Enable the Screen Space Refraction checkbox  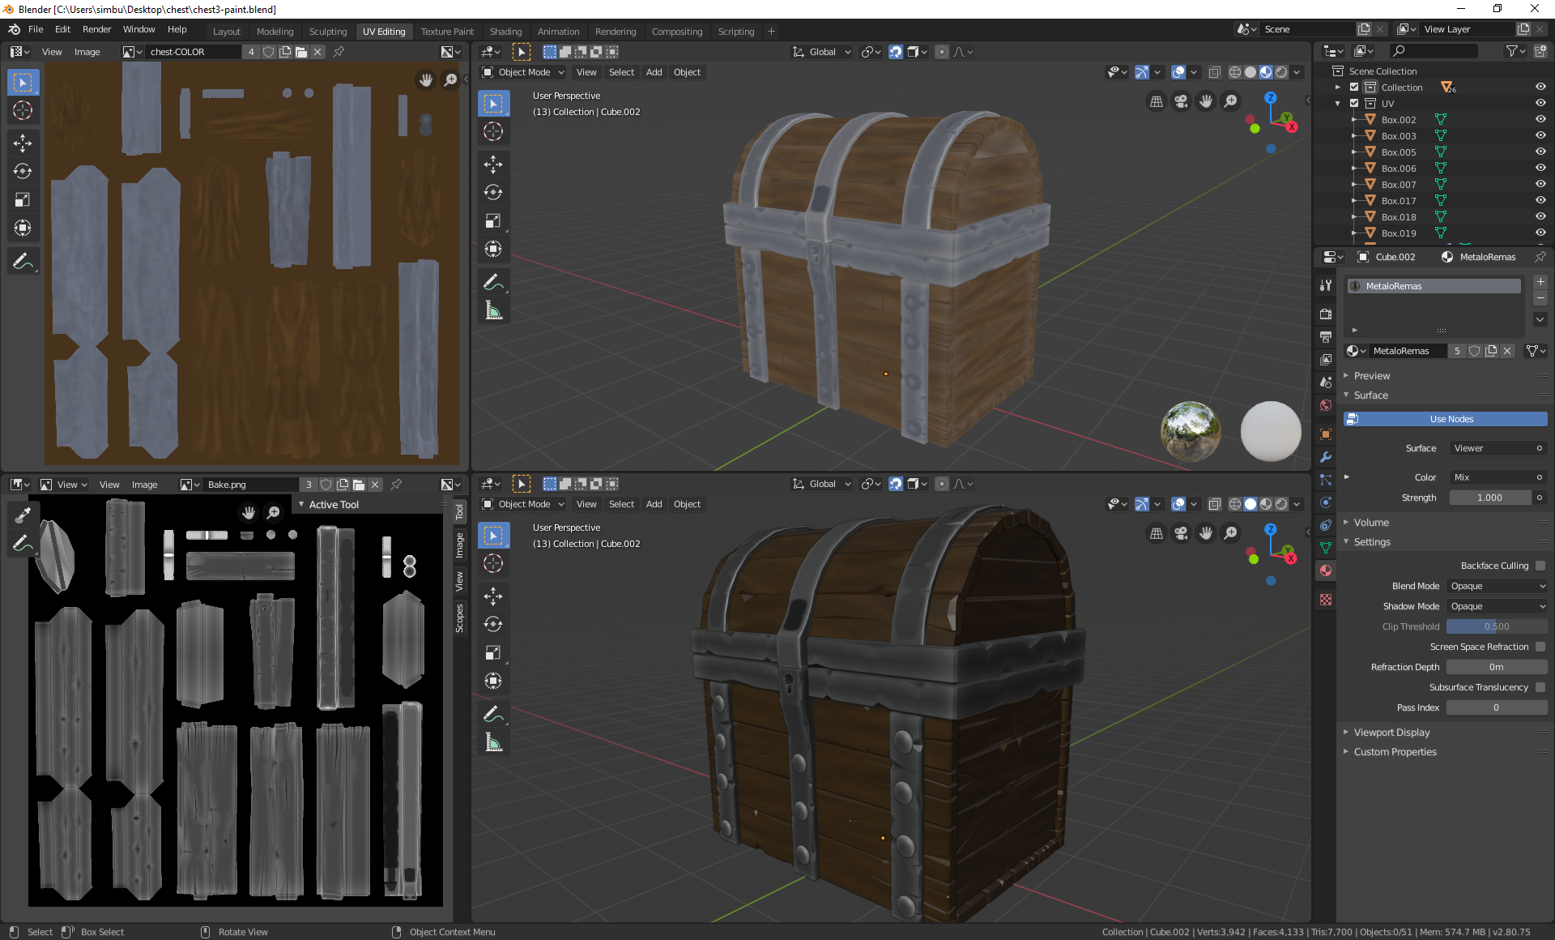click(1540, 647)
